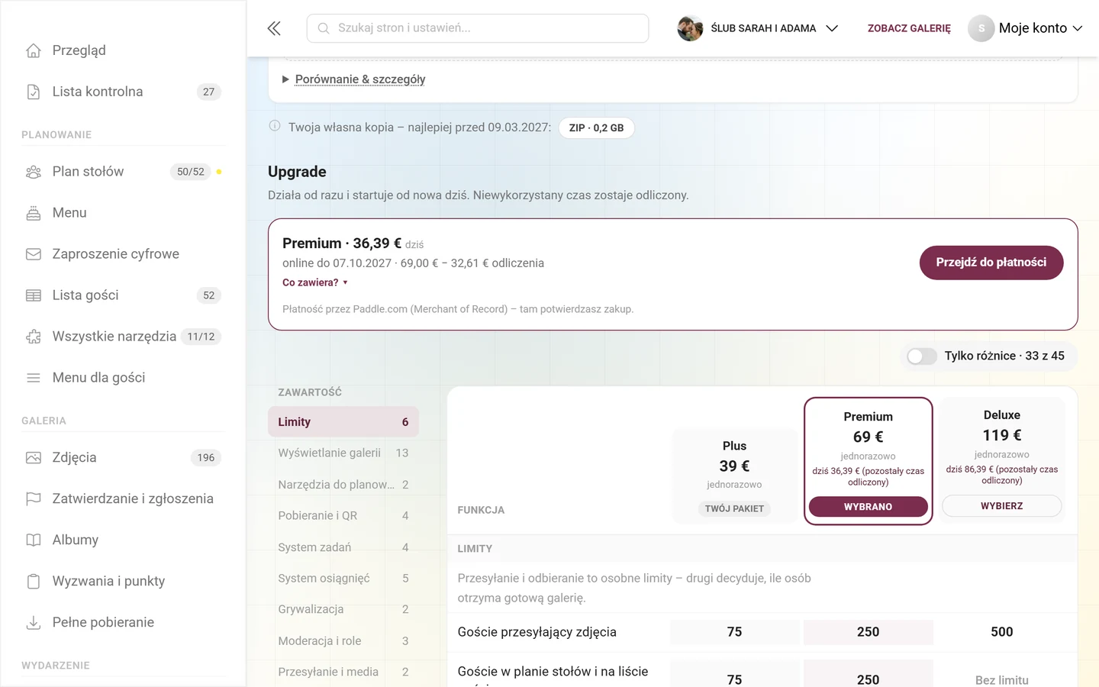Select the Limity category
This screenshot has width=1099, height=687.
tap(343, 422)
